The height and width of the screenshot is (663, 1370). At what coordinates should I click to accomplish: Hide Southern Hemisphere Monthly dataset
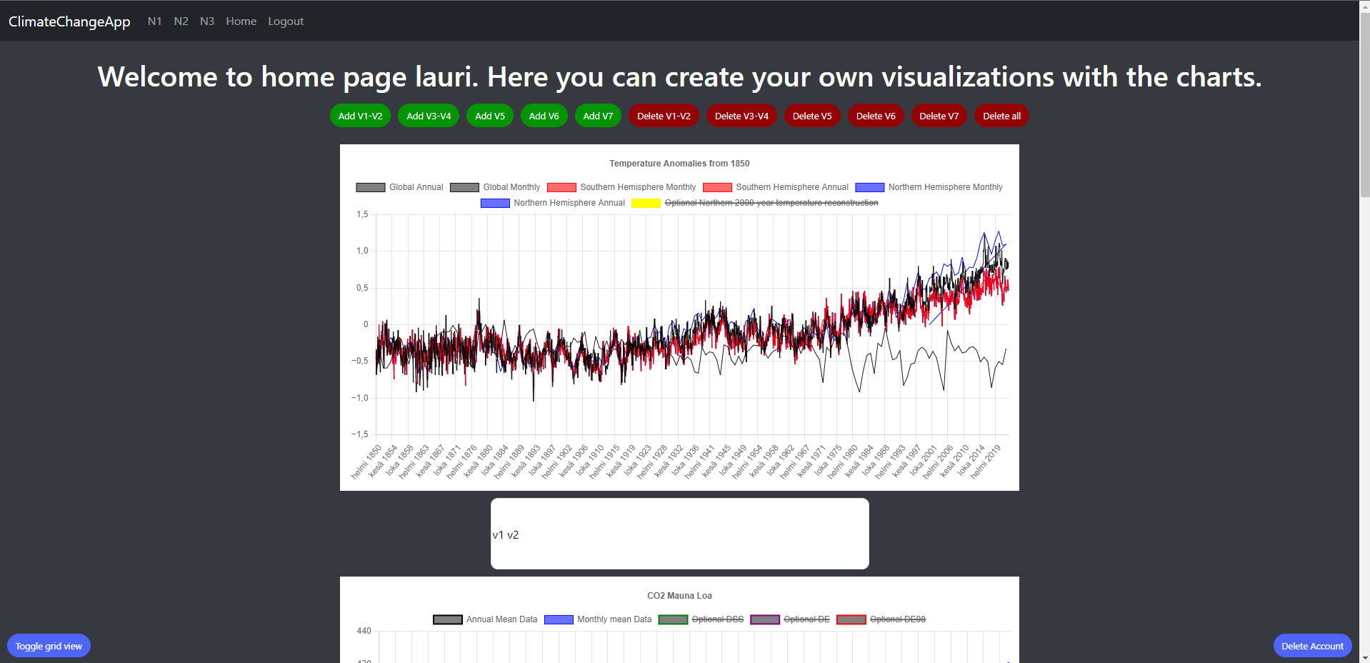(x=621, y=187)
